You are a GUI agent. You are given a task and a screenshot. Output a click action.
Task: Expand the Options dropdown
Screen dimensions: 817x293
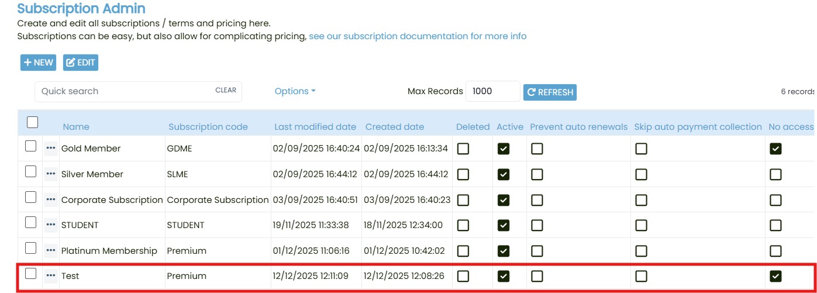(295, 91)
